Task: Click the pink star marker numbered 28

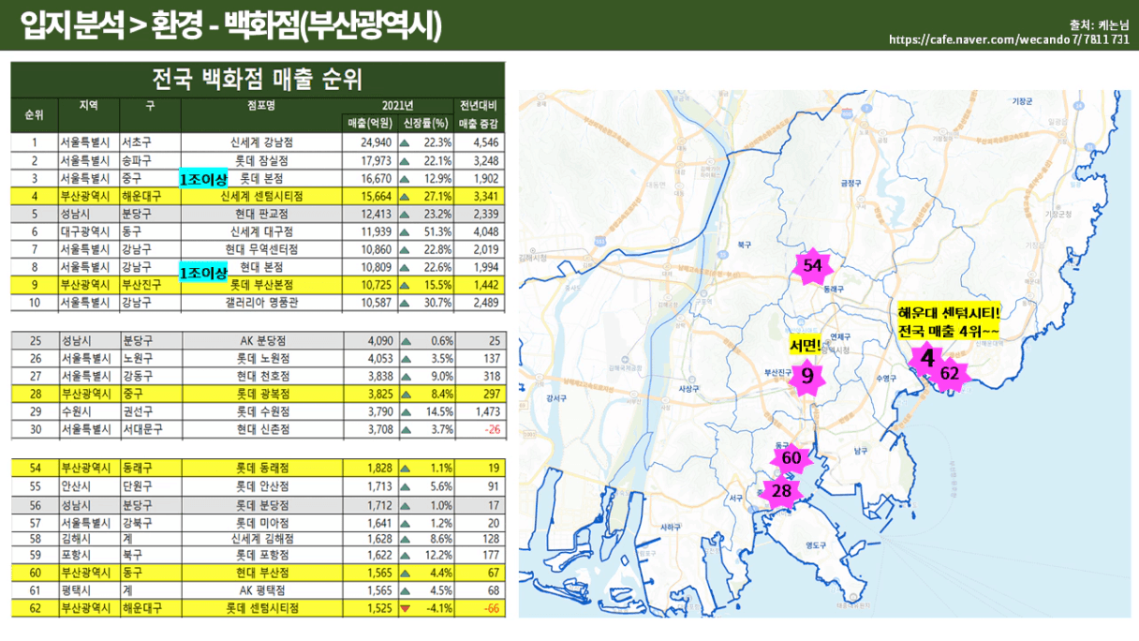Action: tap(780, 491)
